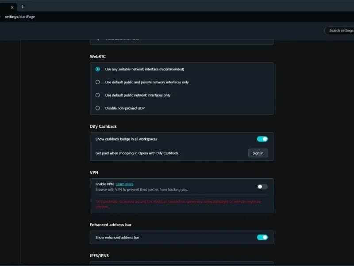Turn off cashback badge in all workspaces

tap(262, 139)
